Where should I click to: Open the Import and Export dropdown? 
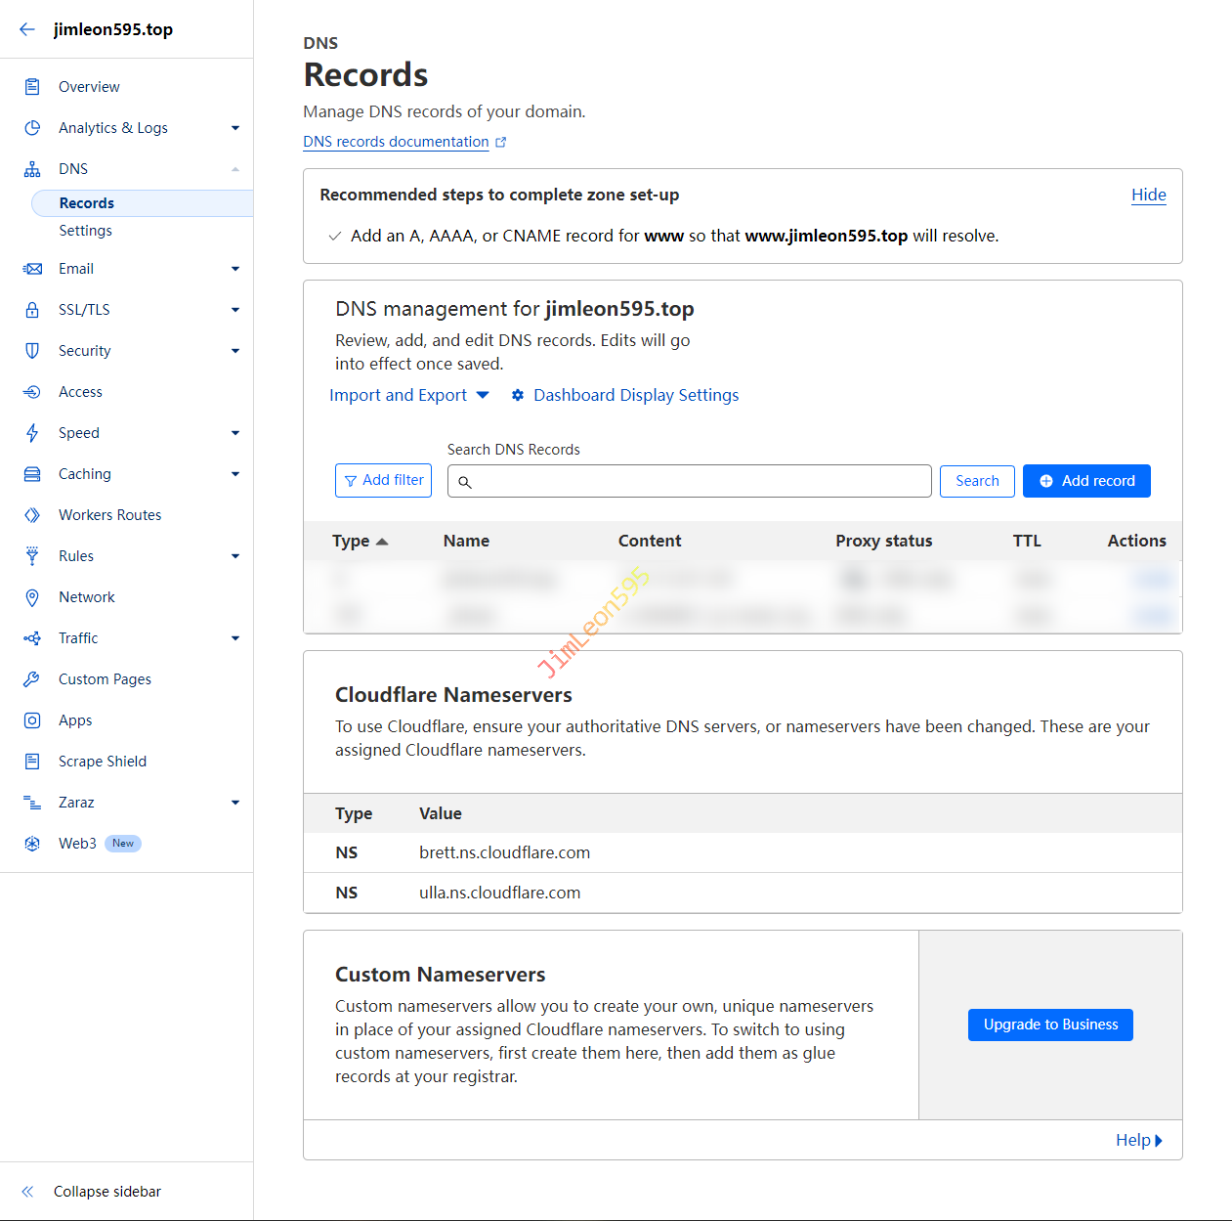(408, 395)
